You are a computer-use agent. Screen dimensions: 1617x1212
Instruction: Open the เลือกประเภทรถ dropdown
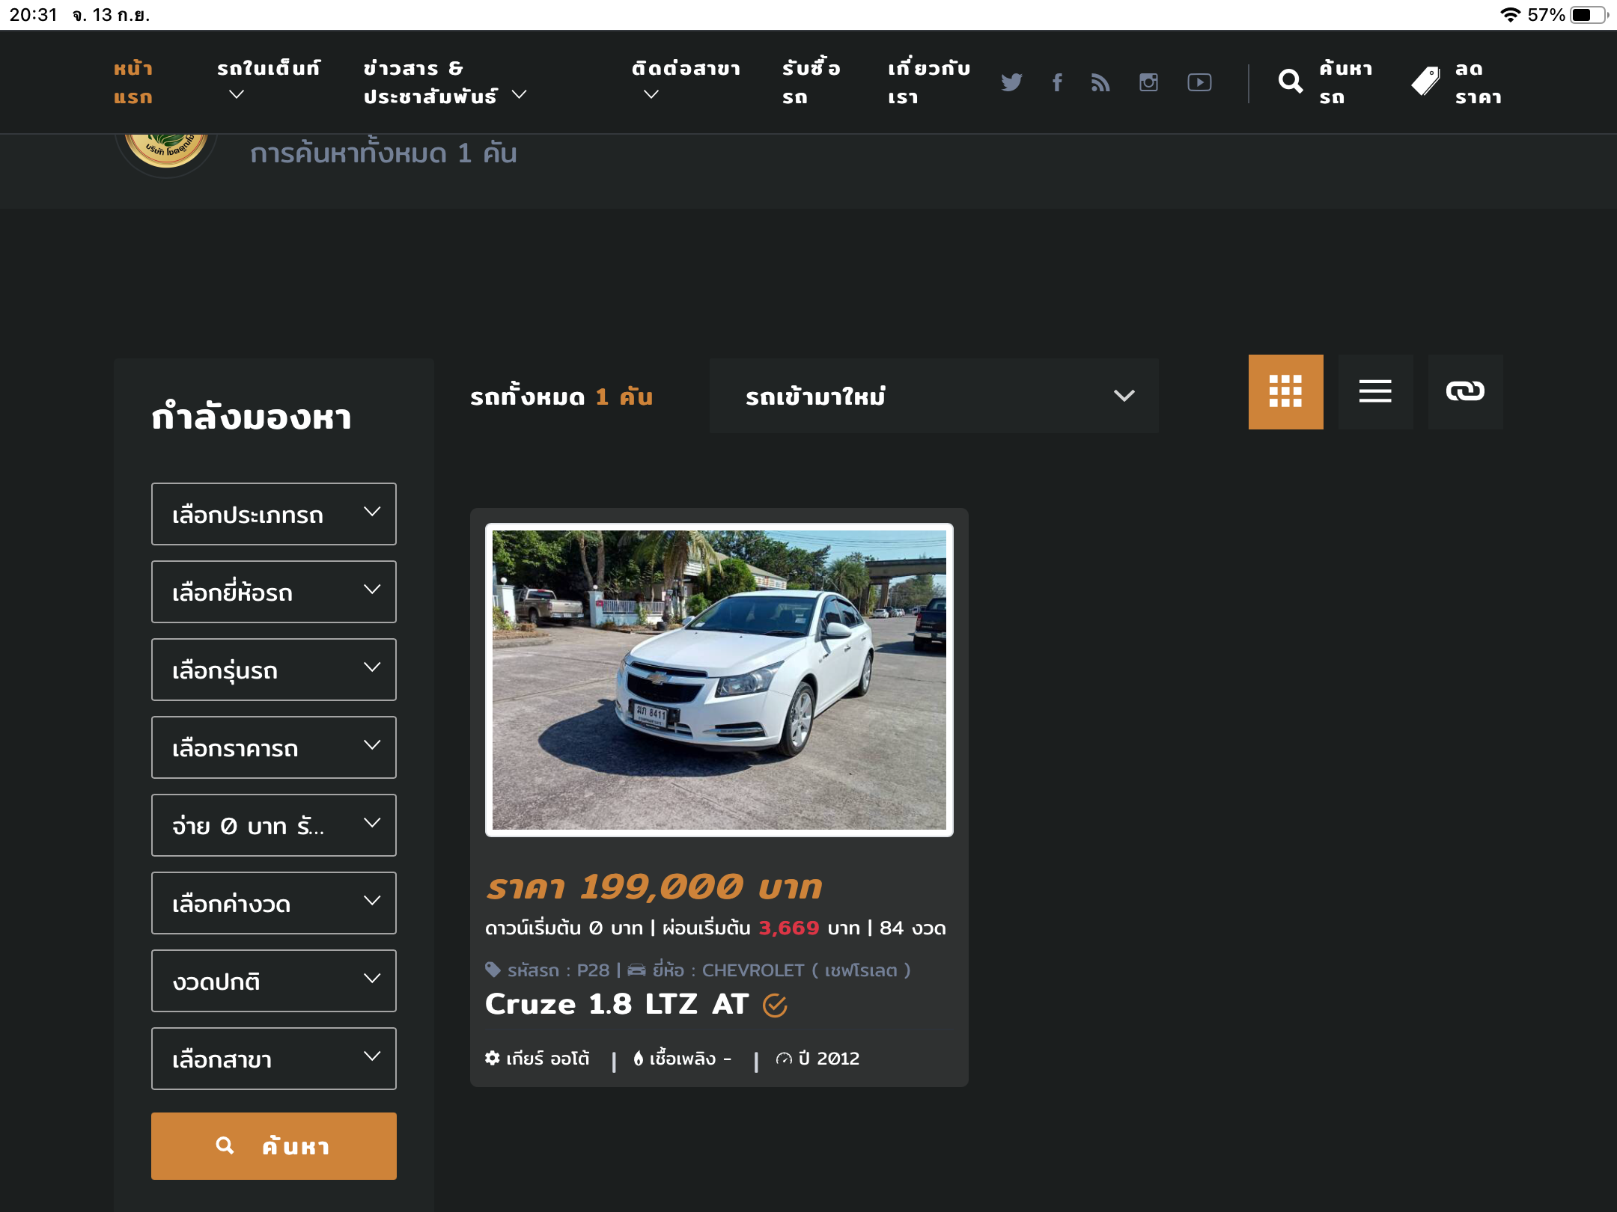point(274,514)
